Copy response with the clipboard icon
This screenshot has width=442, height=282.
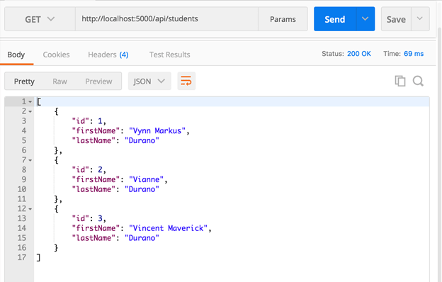400,81
